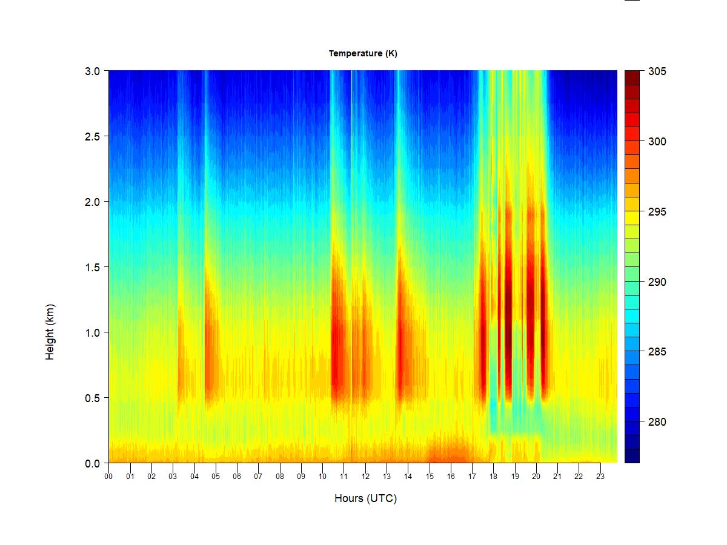The image size is (727, 545).
Task: Click hour tick label 12
Action: tap(365, 477)
